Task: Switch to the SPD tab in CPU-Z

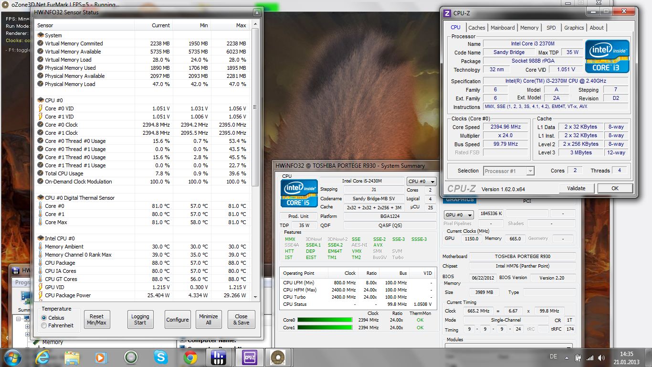Action: [551, 28]
